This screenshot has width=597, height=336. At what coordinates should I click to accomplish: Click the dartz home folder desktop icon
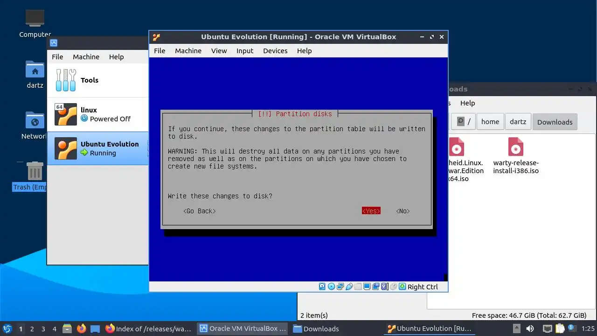tap(35, 70)
